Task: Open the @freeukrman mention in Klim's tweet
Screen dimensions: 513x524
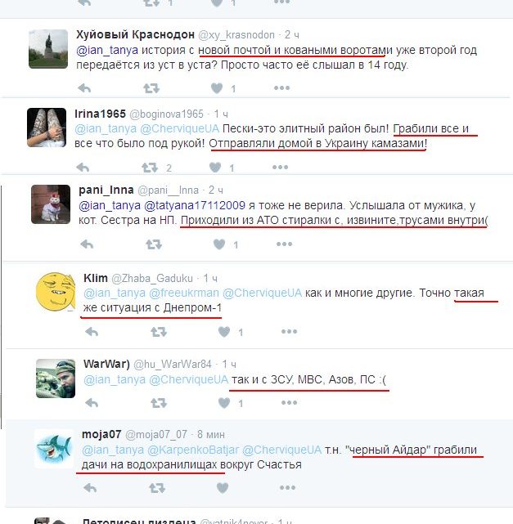Action: pos(184,293)
